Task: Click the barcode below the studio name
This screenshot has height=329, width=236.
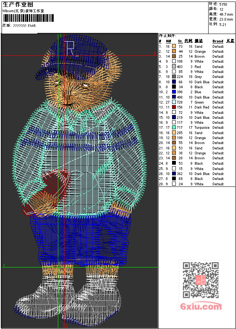Action: (x=28, y=18)
